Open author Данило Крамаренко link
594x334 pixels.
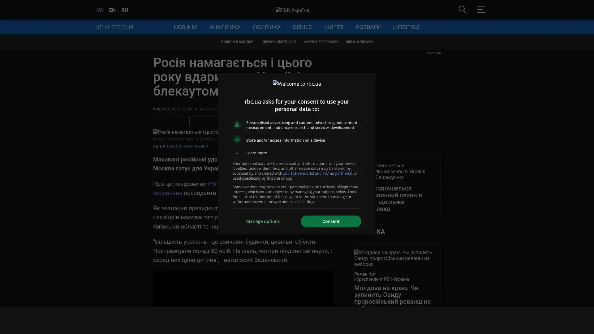pos(187,147)
